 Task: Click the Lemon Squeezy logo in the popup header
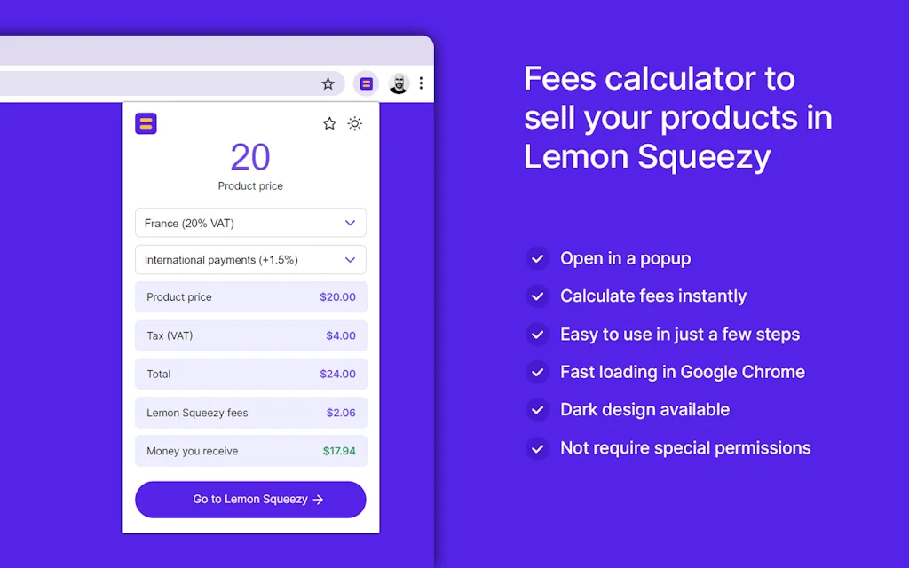pyautogui.click(x=146, y=123)
